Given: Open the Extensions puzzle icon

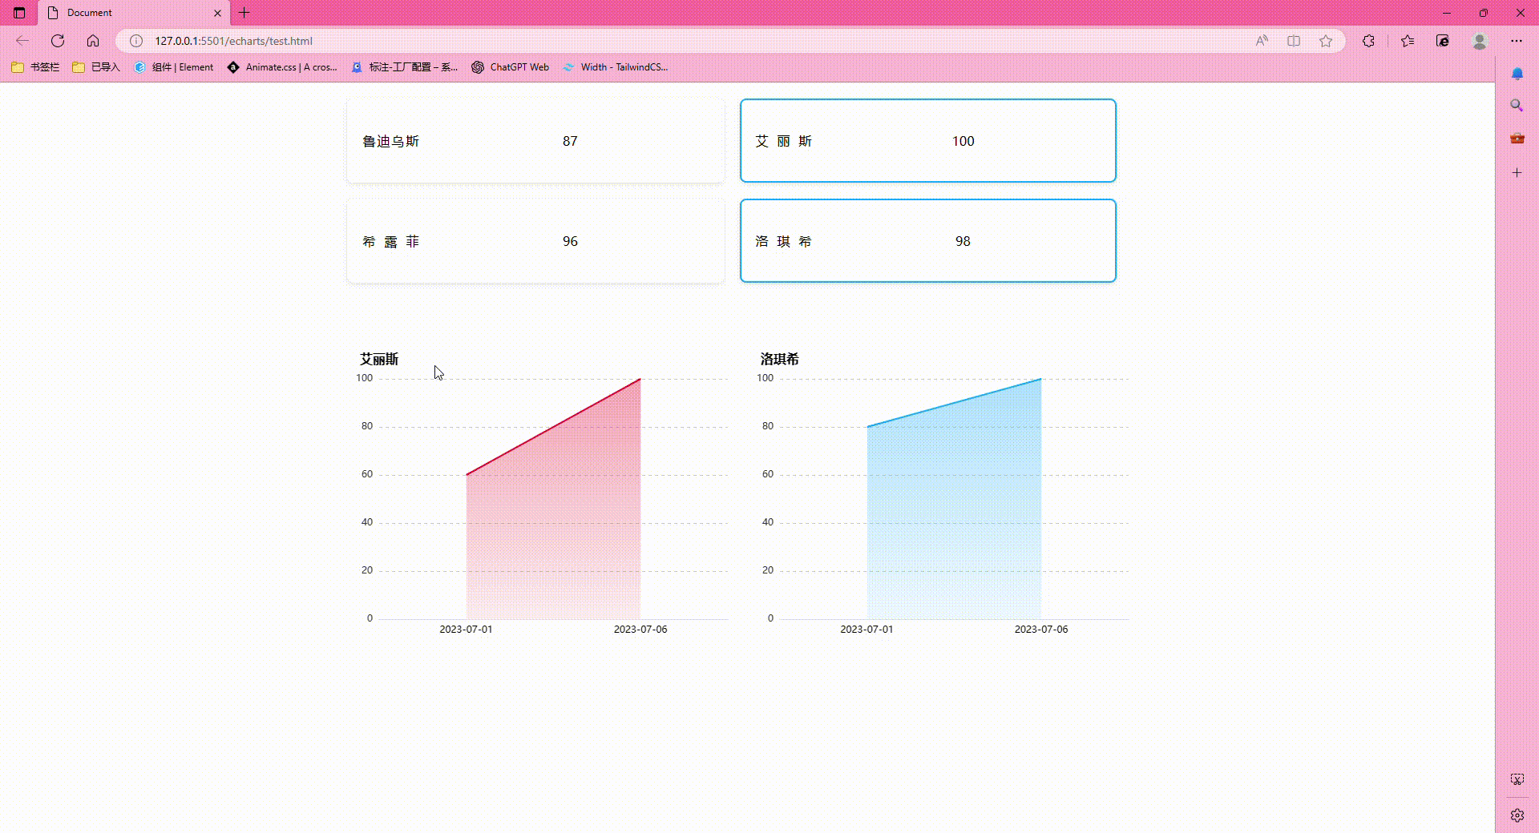Looking at the screenshot, I should point(1368,41).
